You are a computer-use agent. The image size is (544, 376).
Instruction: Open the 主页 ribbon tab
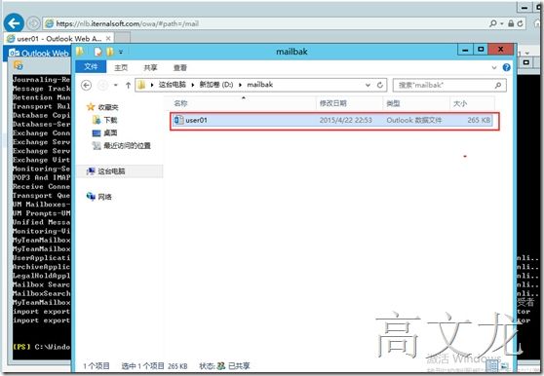(121, 67)
